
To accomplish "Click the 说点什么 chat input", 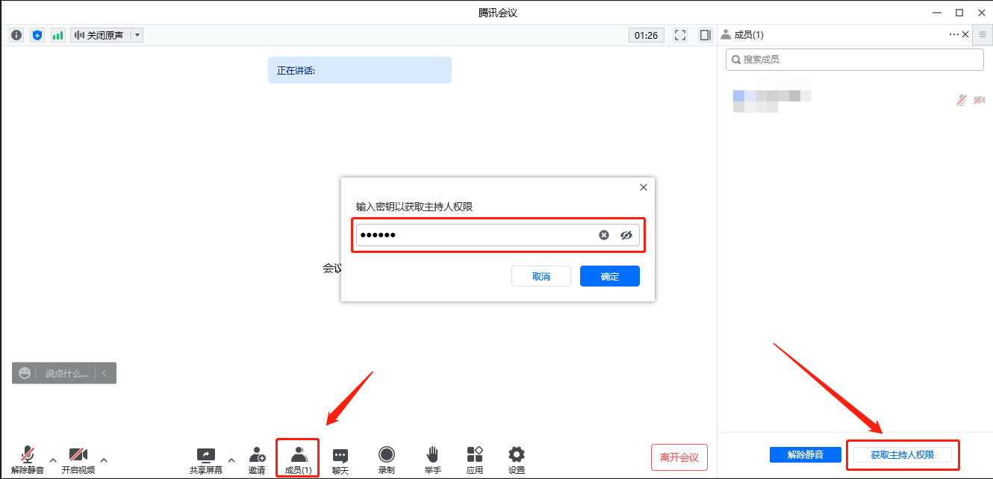I will click(x=66, y=373).
